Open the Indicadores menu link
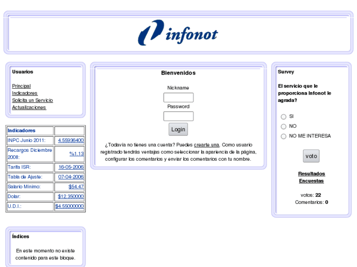This screenshot has height=267, width=357. [25, 93]
